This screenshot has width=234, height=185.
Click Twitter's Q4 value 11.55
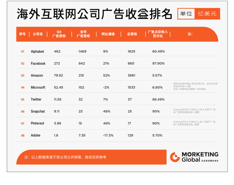coord(58,99)
